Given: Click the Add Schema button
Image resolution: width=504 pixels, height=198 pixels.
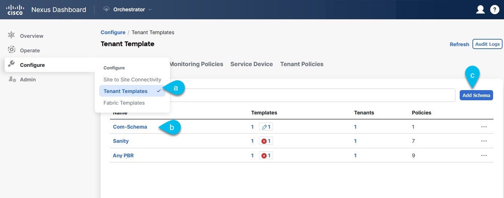Looking at the screenshot, I should point(476,95).
